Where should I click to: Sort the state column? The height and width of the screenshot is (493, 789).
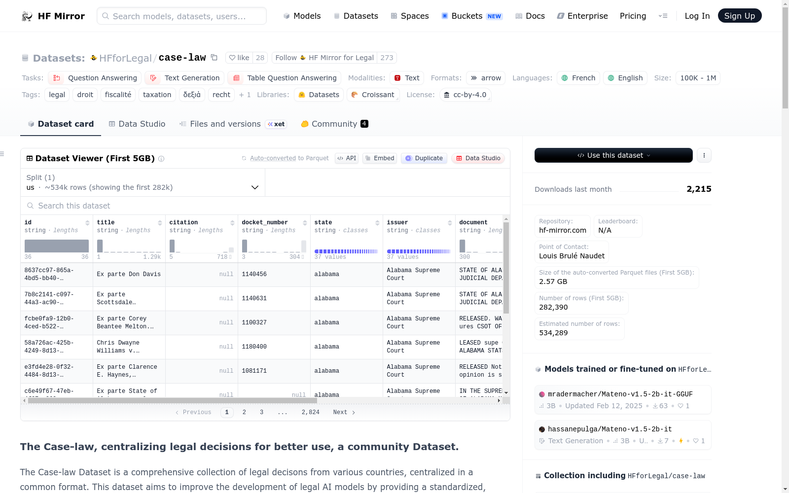click(x=377, y=223)
